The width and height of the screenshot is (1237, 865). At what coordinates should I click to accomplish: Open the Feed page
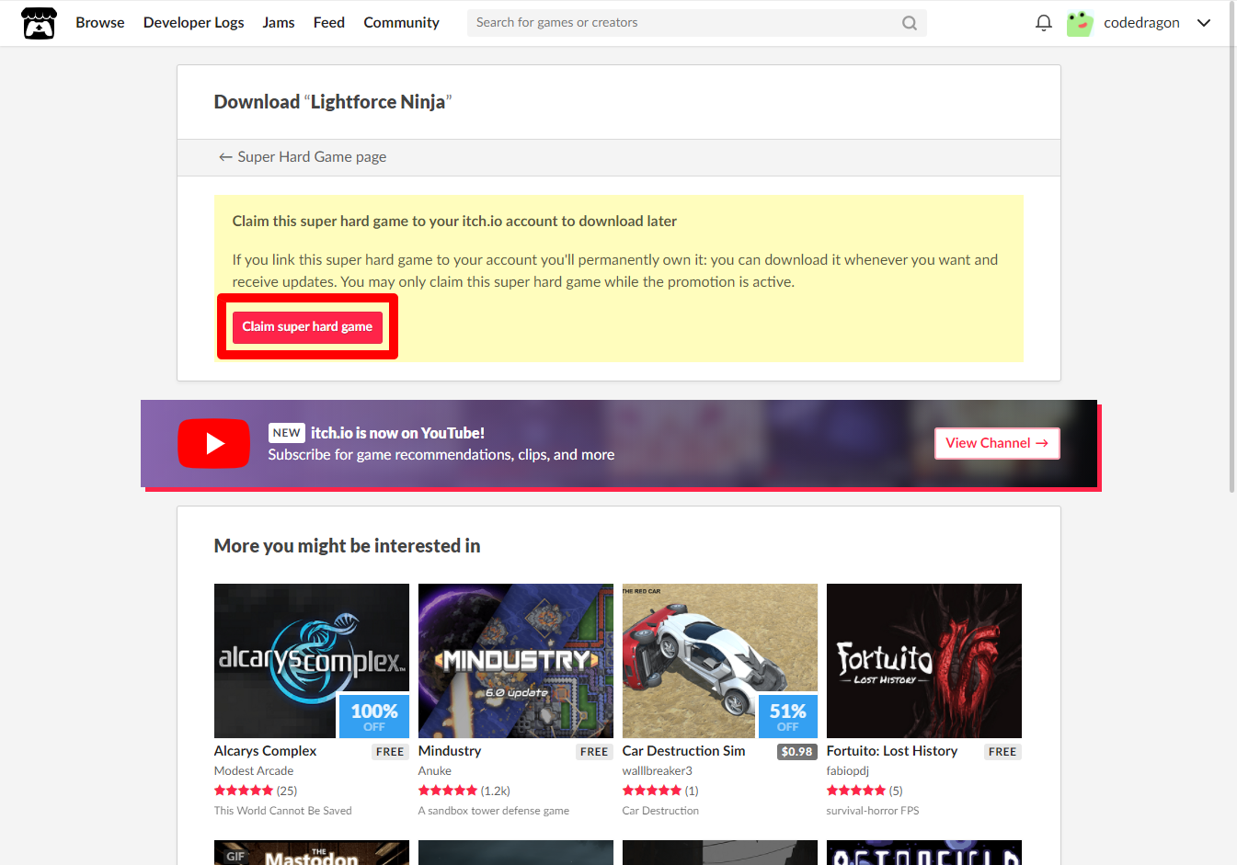(x=329, y=23)
